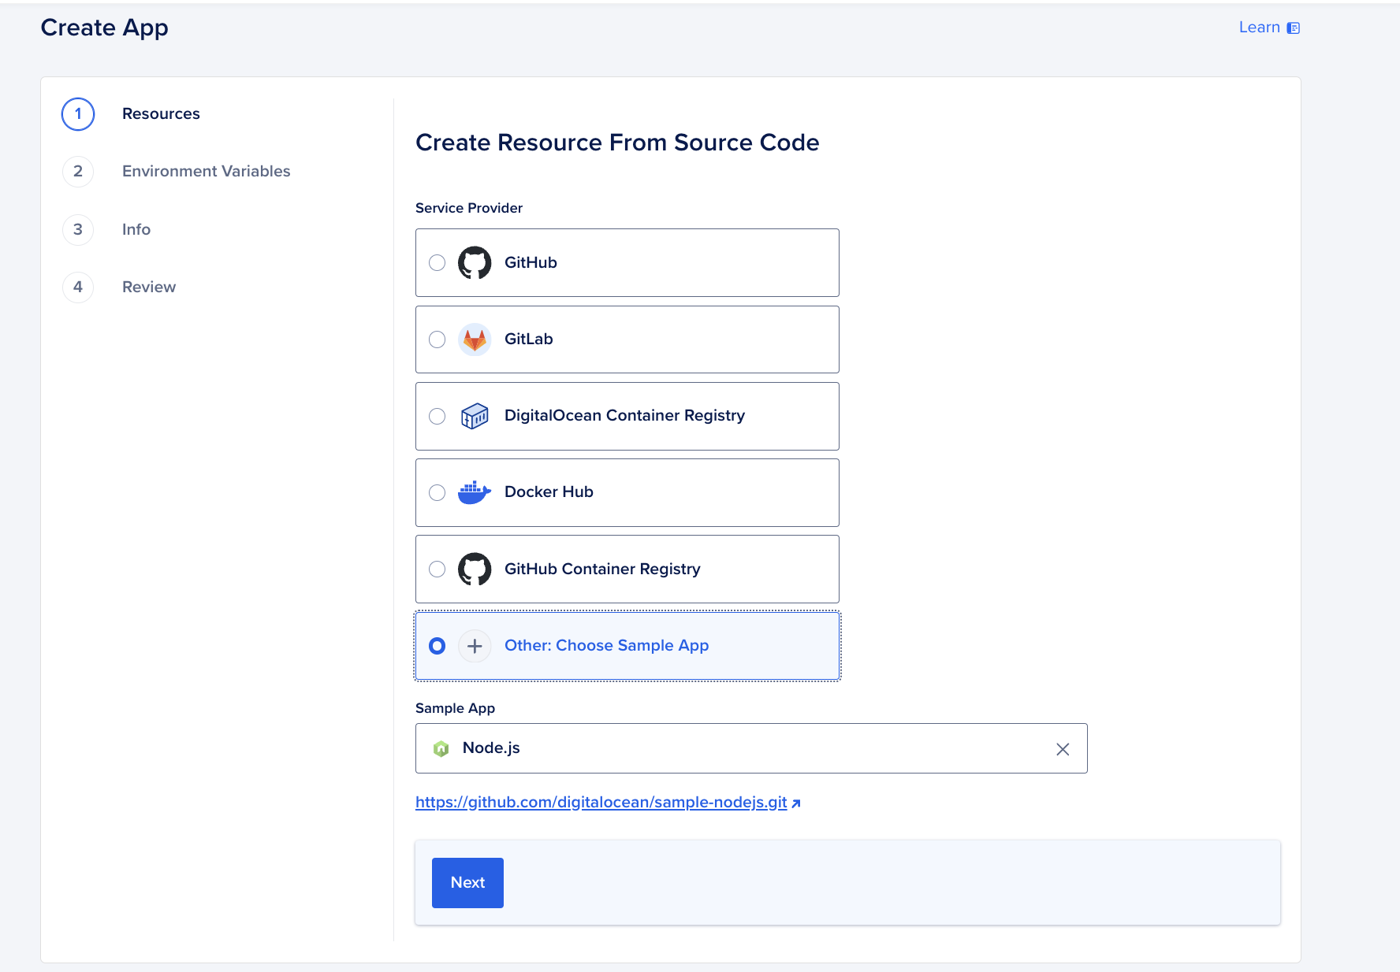Select the GitLab radio button
Image resolution: width=1400 pixels, height=972 pixels.
coord(437,339)
